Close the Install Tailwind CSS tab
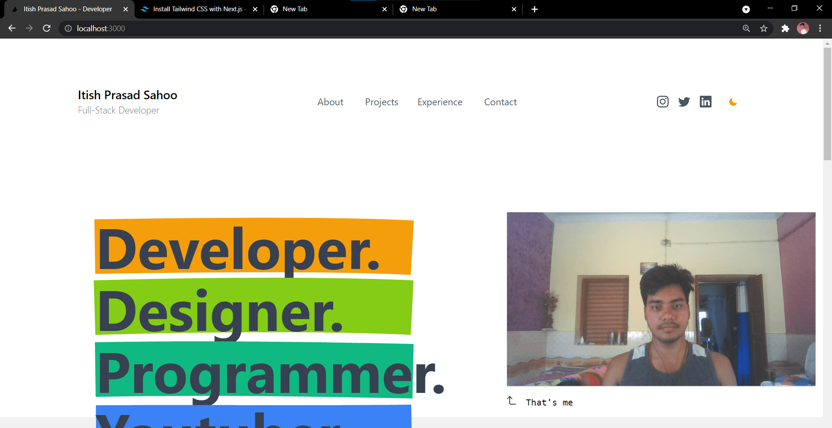832x428 pixels. pyautogui.click(x=255, y=9)
